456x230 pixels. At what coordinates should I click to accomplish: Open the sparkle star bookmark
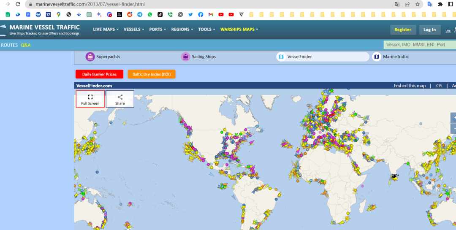[99, 14]
